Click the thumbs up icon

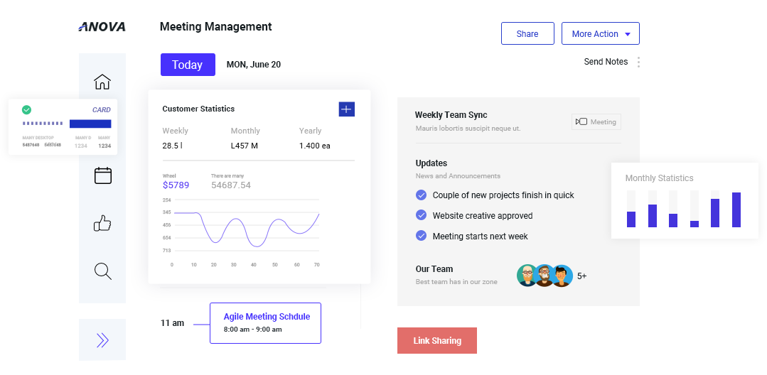103,224
